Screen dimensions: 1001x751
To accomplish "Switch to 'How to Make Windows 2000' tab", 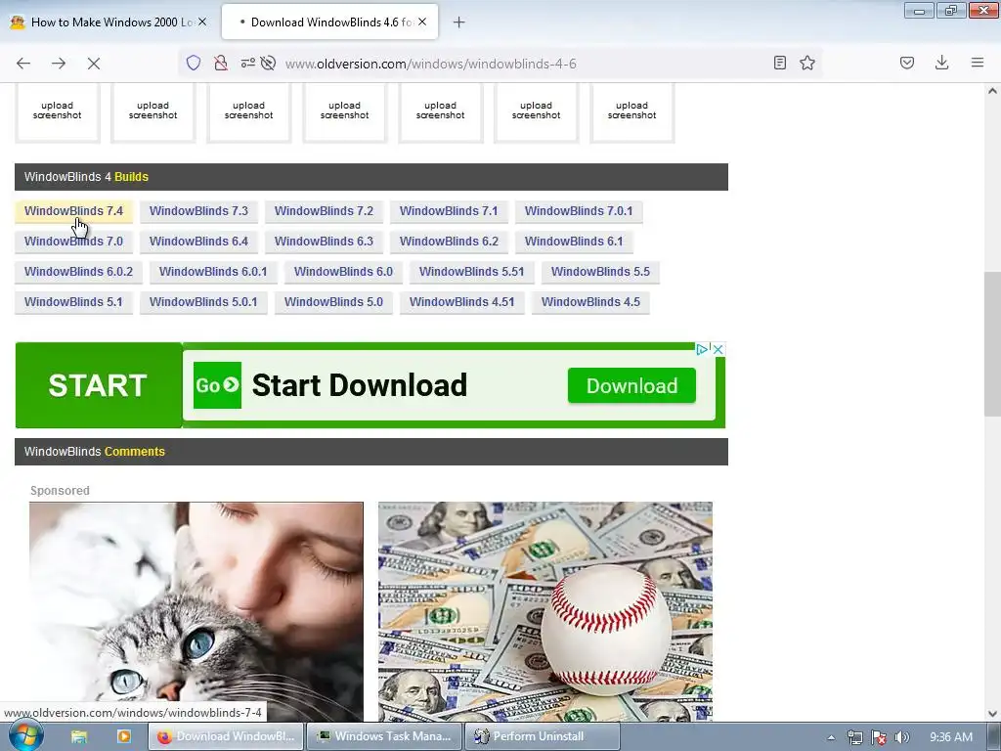I will pyautogui.click(x=109, y=22).
